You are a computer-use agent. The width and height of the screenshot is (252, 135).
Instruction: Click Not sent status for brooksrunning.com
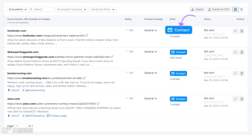click(x=209, y=73)
